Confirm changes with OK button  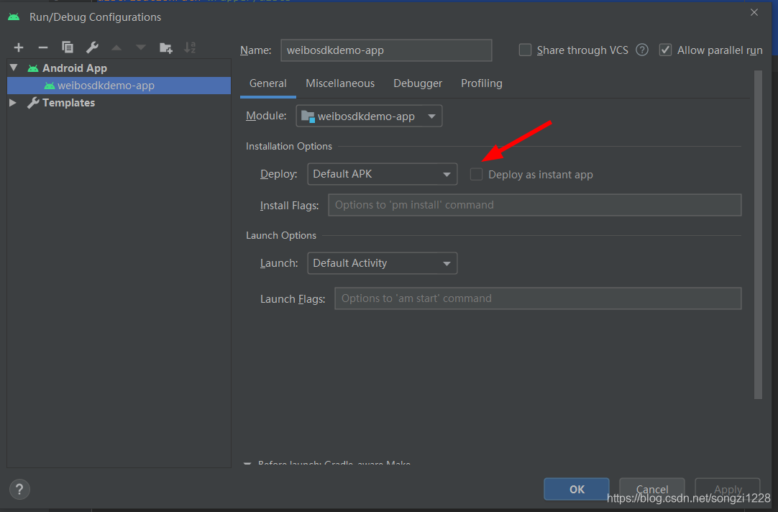[x=576, y=489]
